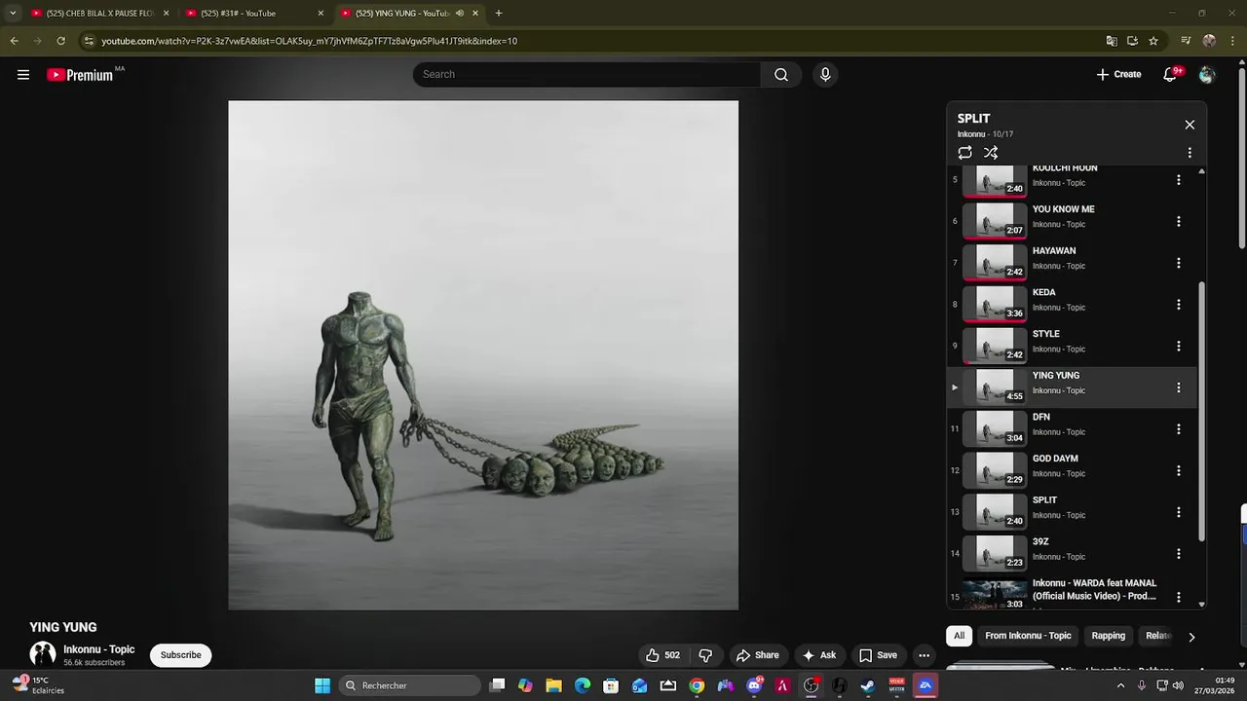Select GOD DAYM title in playlist

(x=1055, y=459)
